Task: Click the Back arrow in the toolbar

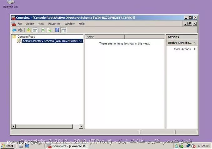Action: point(14,30)
